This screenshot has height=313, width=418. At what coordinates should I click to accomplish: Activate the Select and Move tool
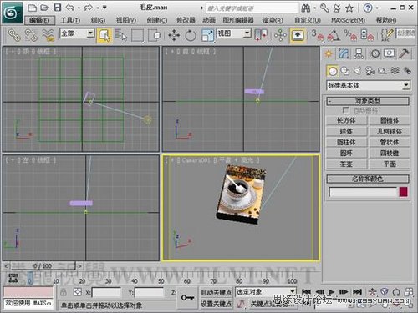174,36
